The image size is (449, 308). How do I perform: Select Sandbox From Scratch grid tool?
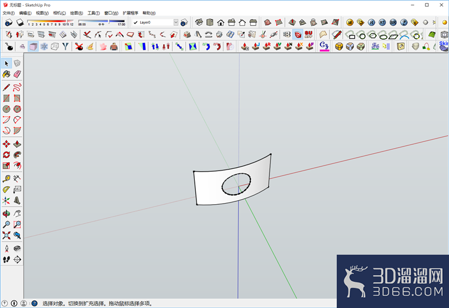(278, 22)
